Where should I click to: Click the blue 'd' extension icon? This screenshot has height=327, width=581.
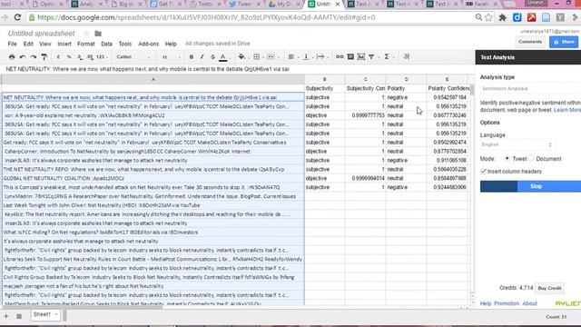(x=517, y=17)
